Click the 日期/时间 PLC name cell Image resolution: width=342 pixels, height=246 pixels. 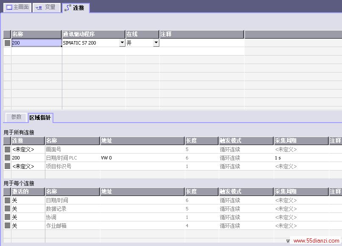pos(72,158)
